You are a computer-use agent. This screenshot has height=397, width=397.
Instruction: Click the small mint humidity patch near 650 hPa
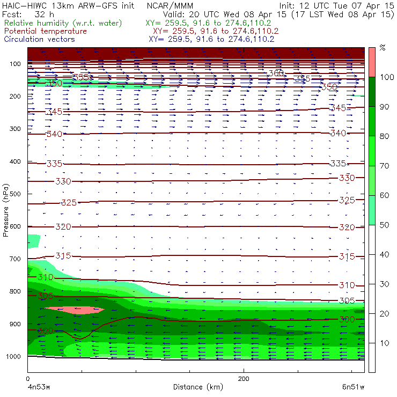pyautogui.click(x=33, y=241)
